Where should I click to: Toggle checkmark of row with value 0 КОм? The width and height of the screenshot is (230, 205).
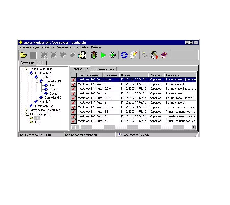tap(74, 107)
